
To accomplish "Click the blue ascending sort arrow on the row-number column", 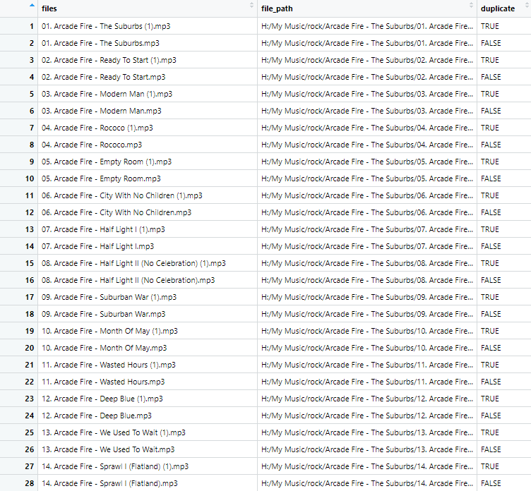I will click(32, 5).
